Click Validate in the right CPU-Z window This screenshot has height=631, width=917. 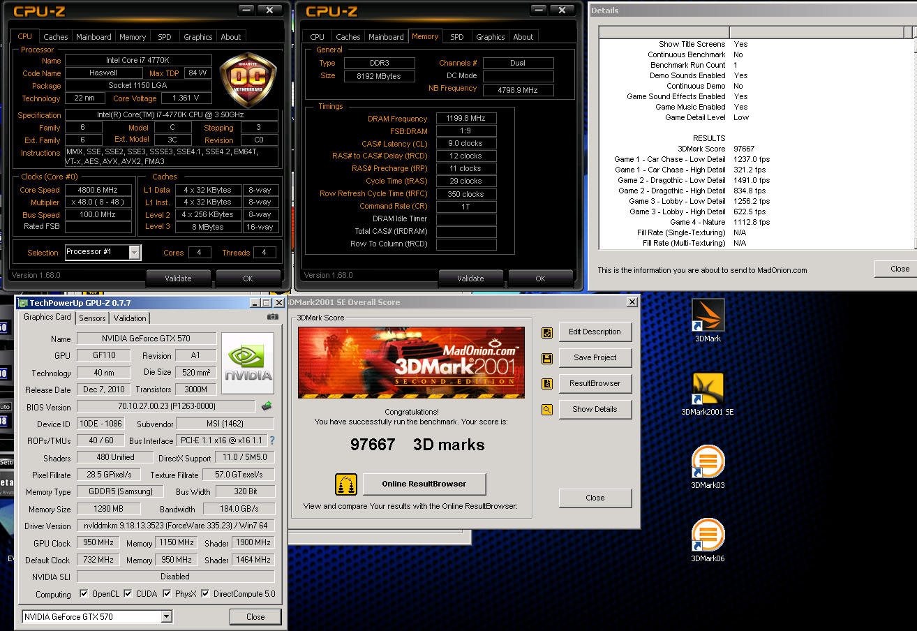coord(470,279)
